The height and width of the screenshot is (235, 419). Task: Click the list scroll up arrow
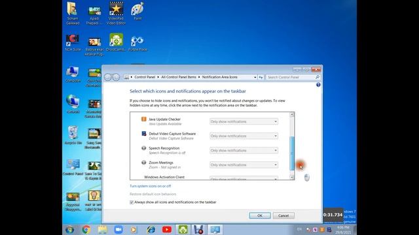(292, 115)
